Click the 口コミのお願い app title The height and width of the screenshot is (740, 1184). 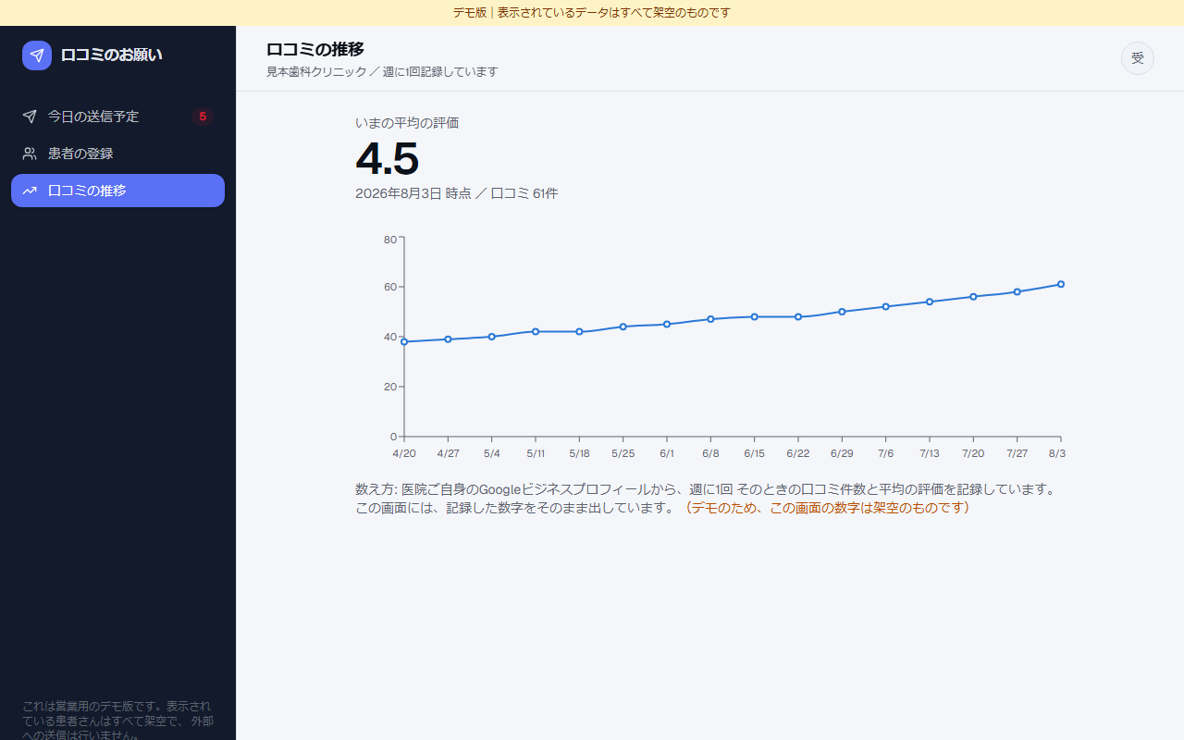pos(111,55)
